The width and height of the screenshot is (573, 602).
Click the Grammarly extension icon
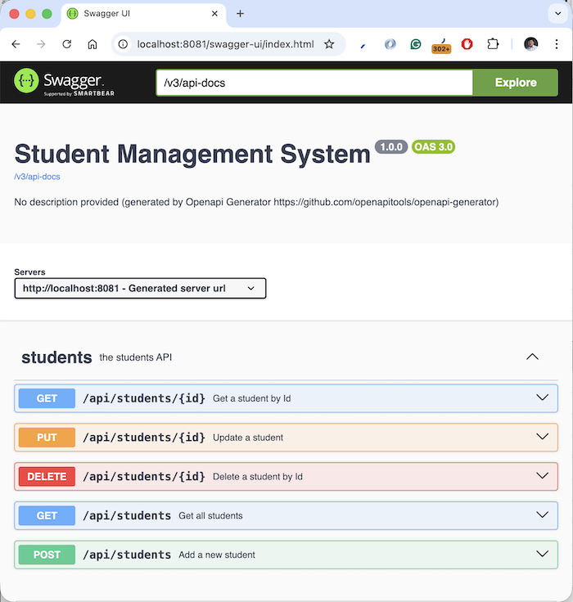(x=416, y=44)
